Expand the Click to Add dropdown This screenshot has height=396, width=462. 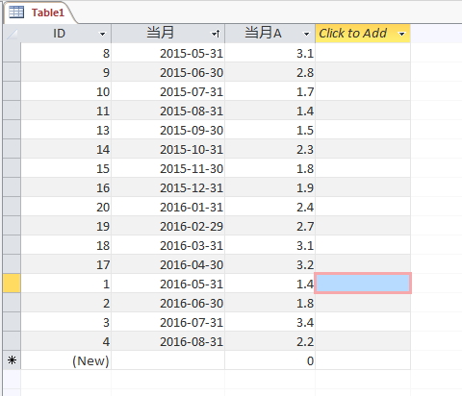[x=401, y=34]
